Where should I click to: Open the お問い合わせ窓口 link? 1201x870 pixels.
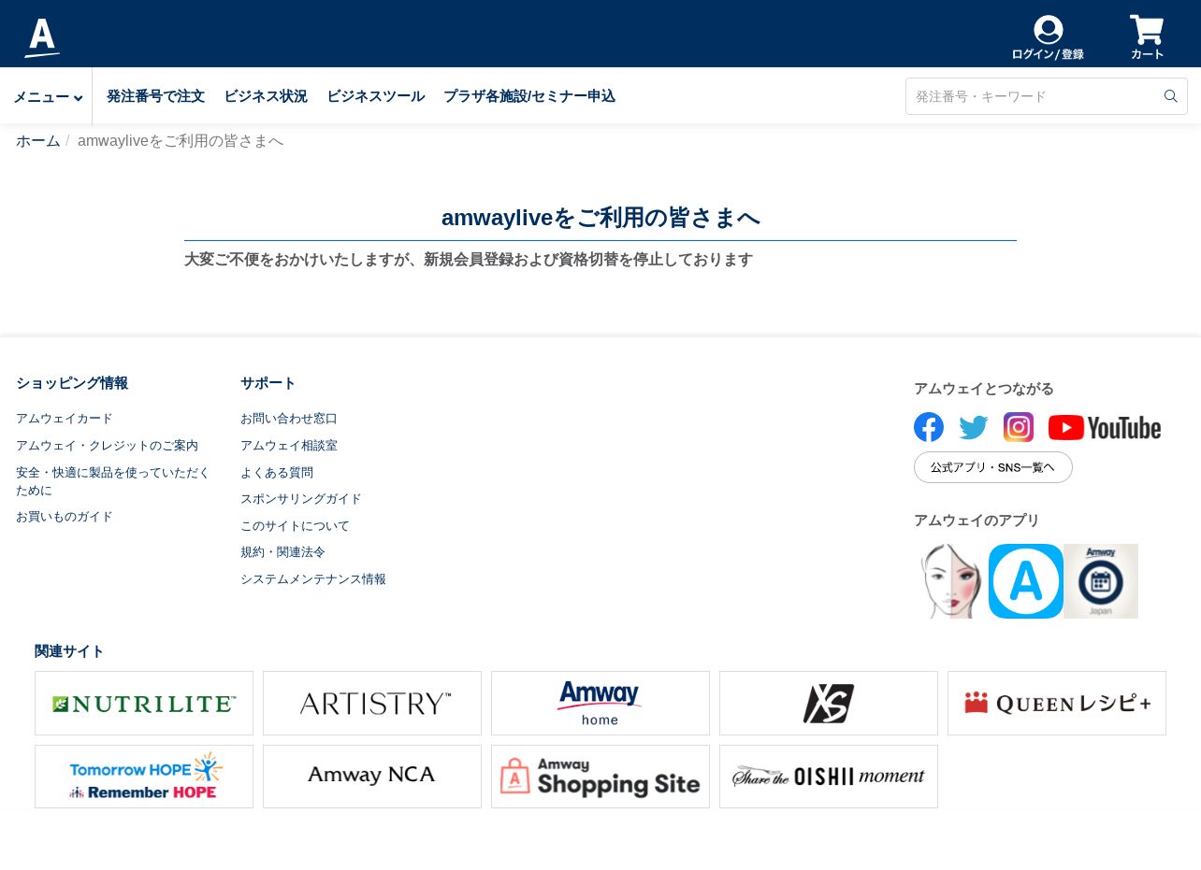pyautogui.click(x=289, y=419)
